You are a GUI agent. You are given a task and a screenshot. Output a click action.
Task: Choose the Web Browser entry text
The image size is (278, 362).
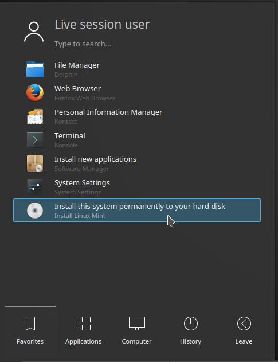[77, 89]
